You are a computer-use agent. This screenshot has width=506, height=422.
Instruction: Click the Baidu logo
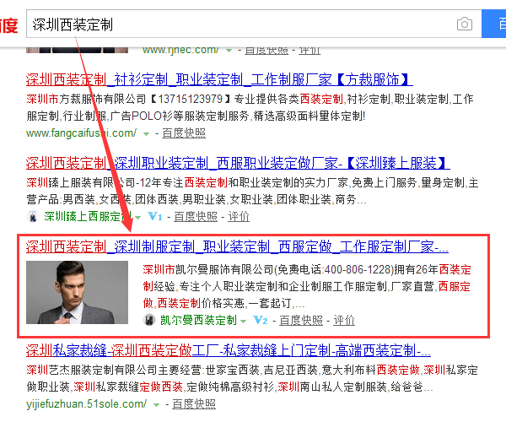tap(8, 25)
